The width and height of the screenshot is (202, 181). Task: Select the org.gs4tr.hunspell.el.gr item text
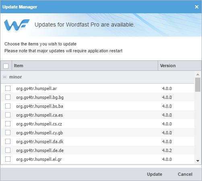(39, 159)
